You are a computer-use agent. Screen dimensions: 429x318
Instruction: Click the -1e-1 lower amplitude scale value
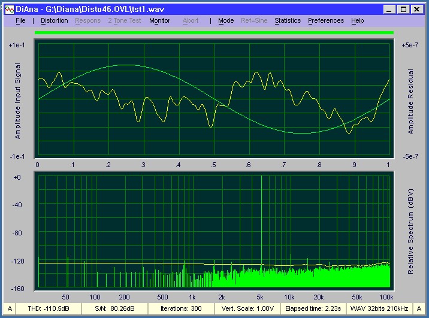click(x=17, y=156)
